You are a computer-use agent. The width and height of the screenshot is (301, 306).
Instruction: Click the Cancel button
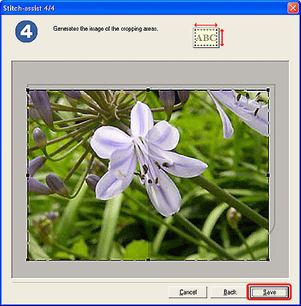[x=188, y=292]
